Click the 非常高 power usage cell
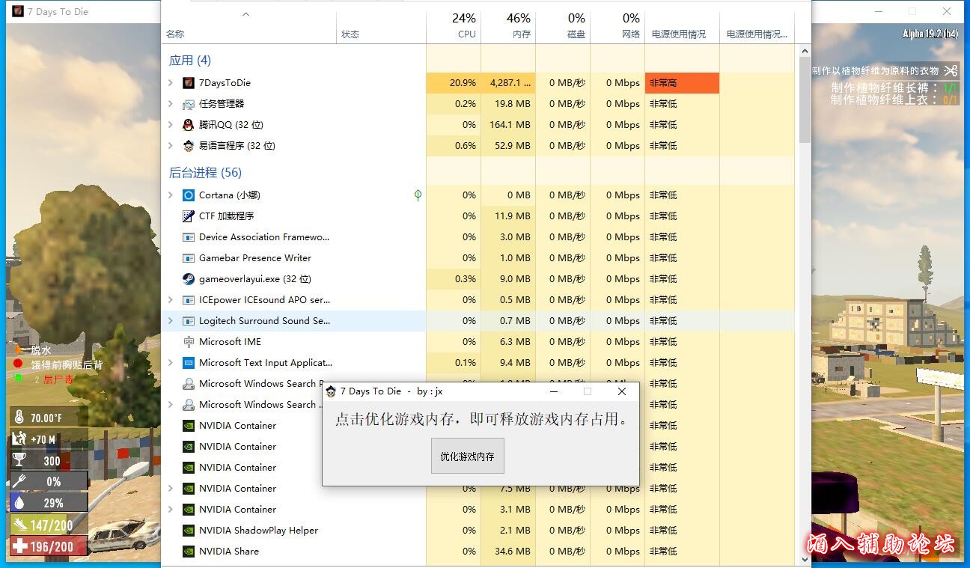970x568 pixels. coord(682,83)
